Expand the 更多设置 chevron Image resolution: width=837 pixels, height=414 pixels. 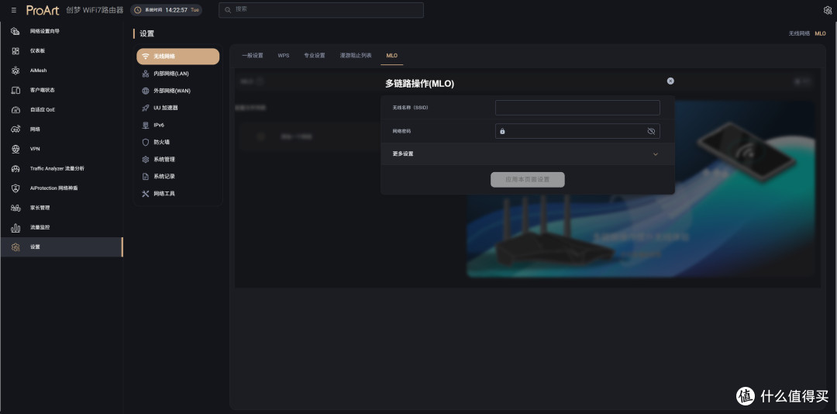click(x=656, y=154)
